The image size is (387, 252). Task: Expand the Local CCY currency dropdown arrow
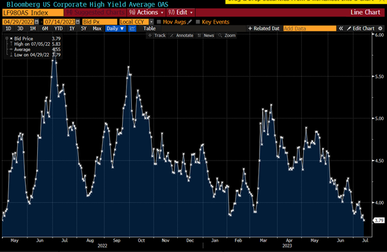coord(152,22)
